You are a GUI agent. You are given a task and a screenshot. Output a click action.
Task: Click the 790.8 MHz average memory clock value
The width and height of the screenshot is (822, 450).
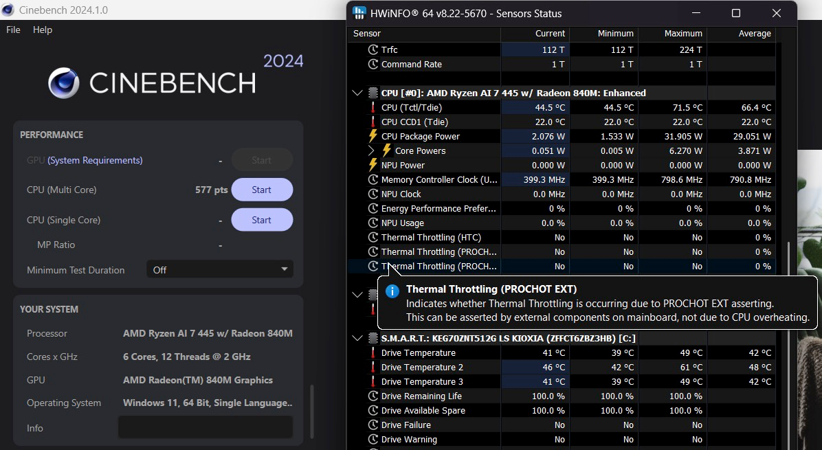[751, 180]
